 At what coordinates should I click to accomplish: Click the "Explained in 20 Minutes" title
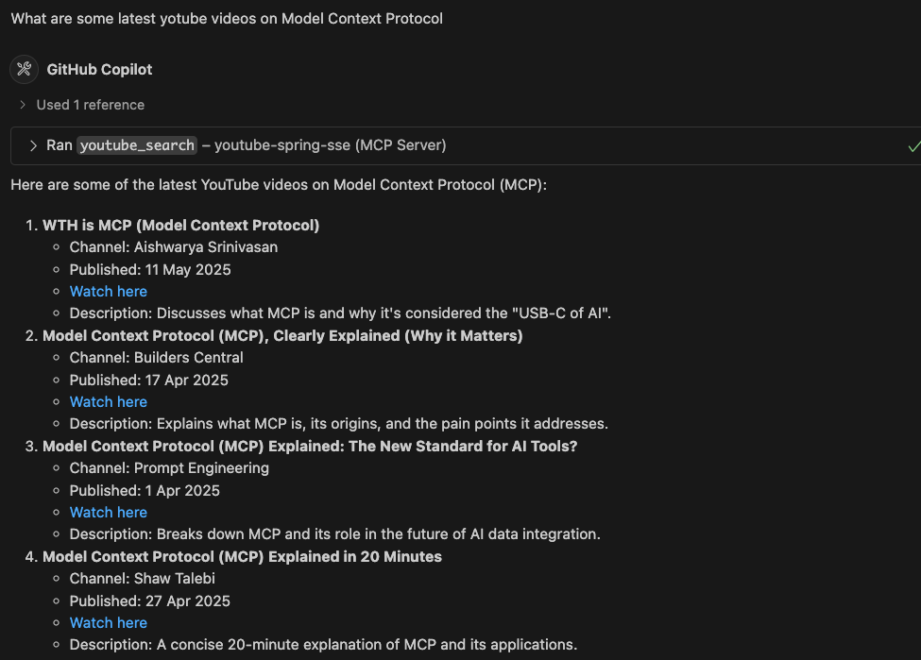pos(242,557)
